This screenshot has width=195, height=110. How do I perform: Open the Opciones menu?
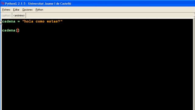[27, 9]
